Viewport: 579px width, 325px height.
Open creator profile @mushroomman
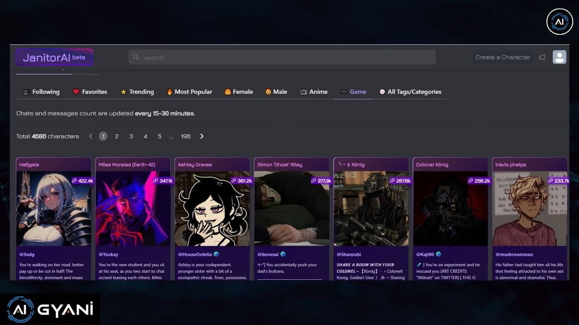tap(514, 255)
